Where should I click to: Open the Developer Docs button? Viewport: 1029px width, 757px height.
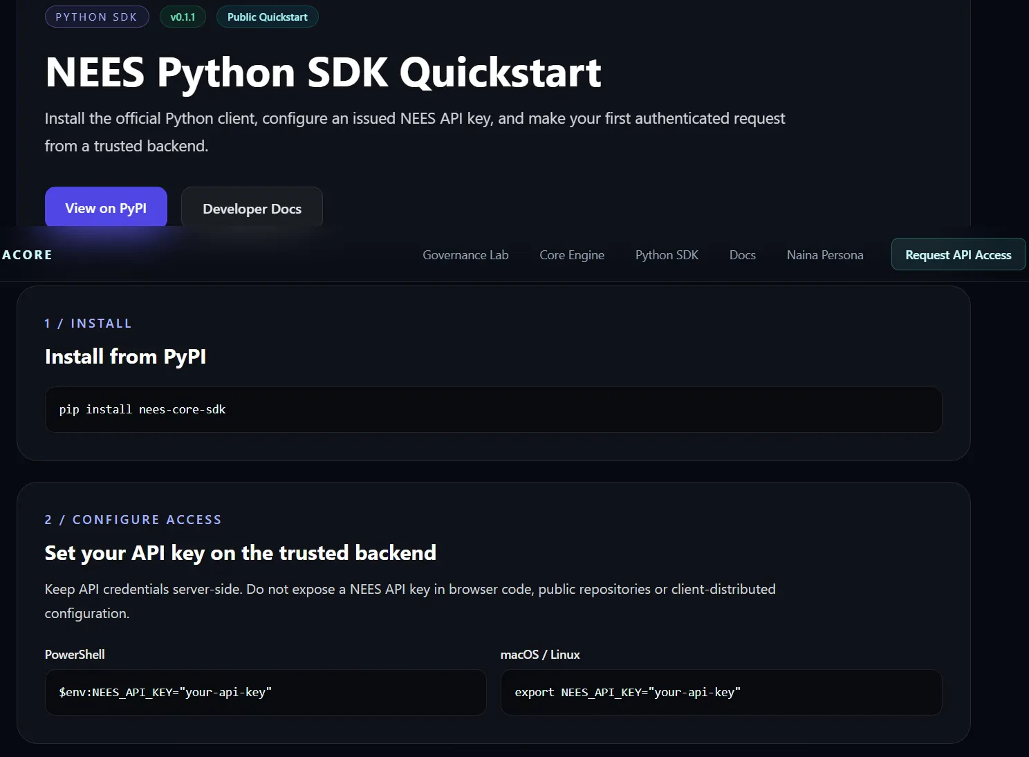coord(252,208)
